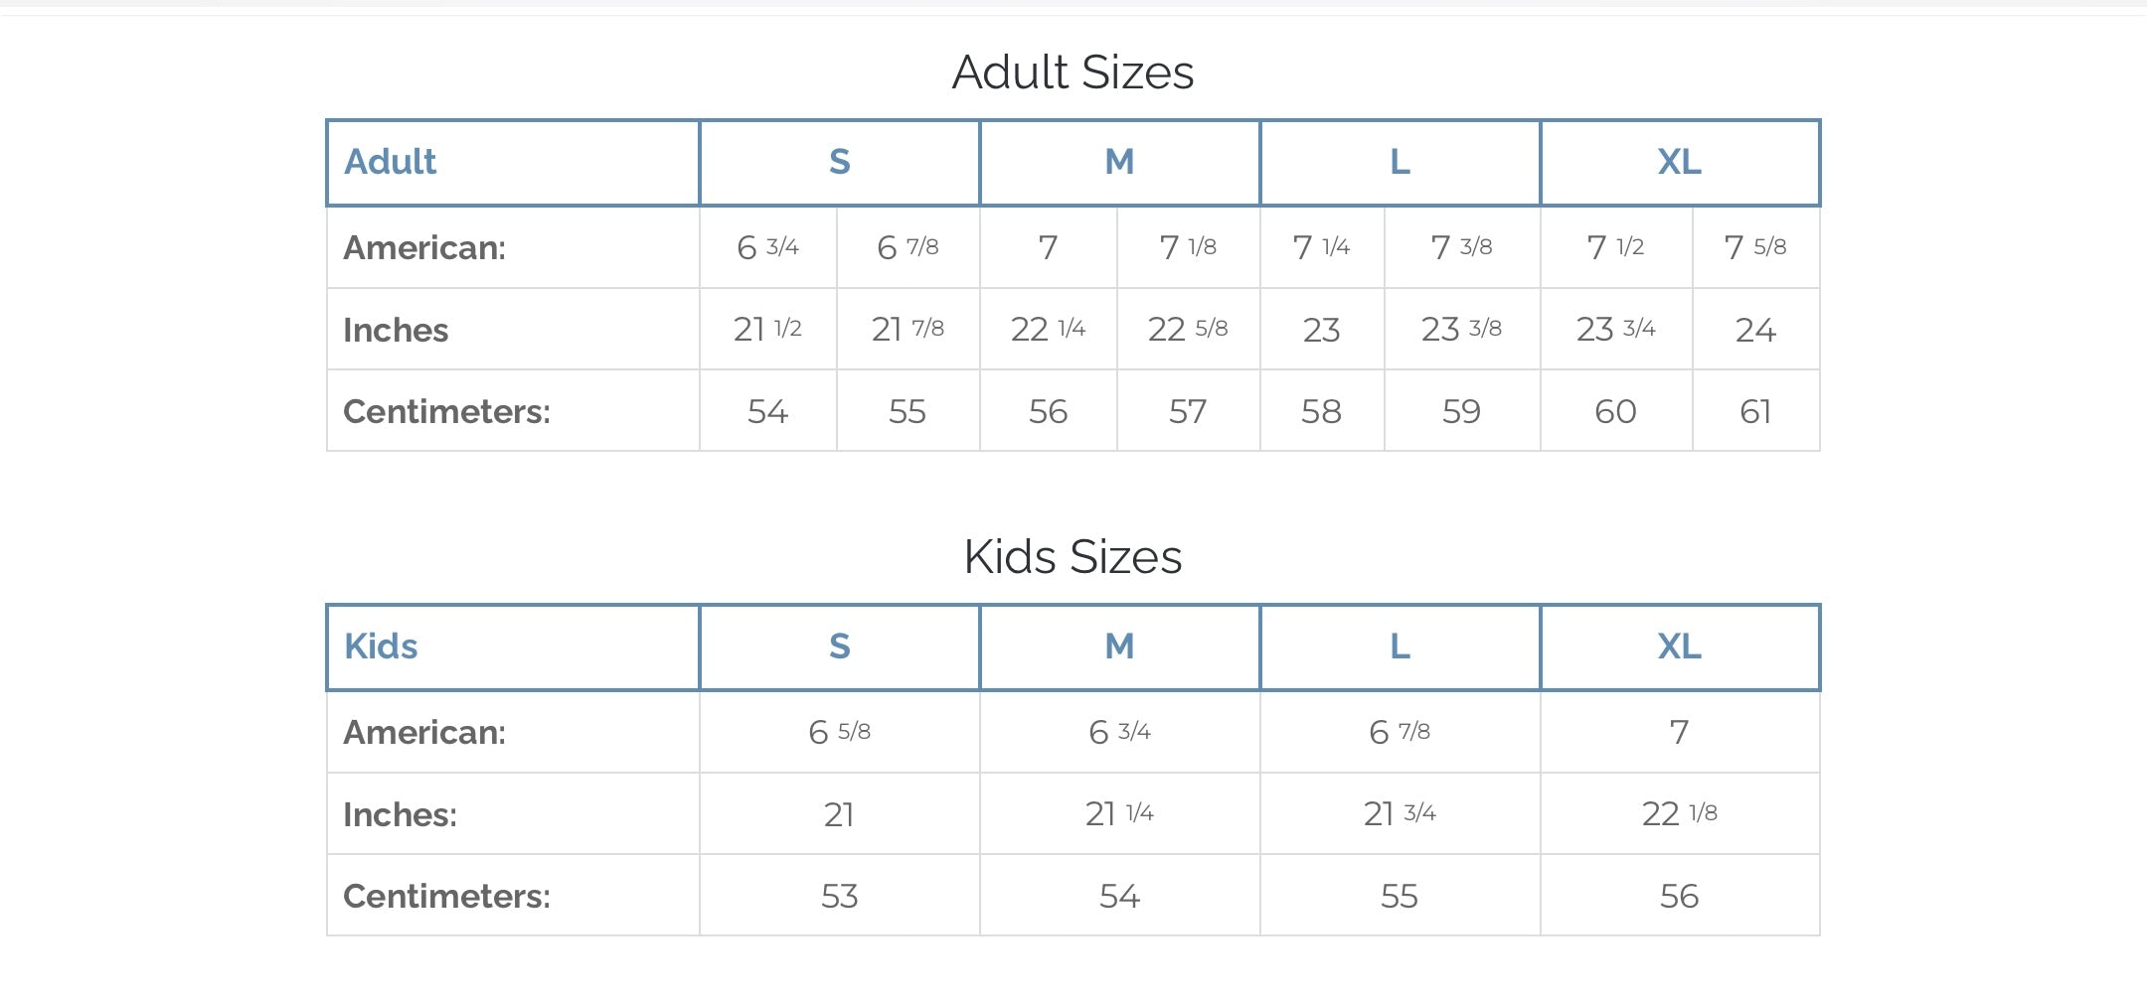The width and height of the screenshot is (2147, 1005).
Task: Click the "Adult Sizes" heading
Action: 1073,72
